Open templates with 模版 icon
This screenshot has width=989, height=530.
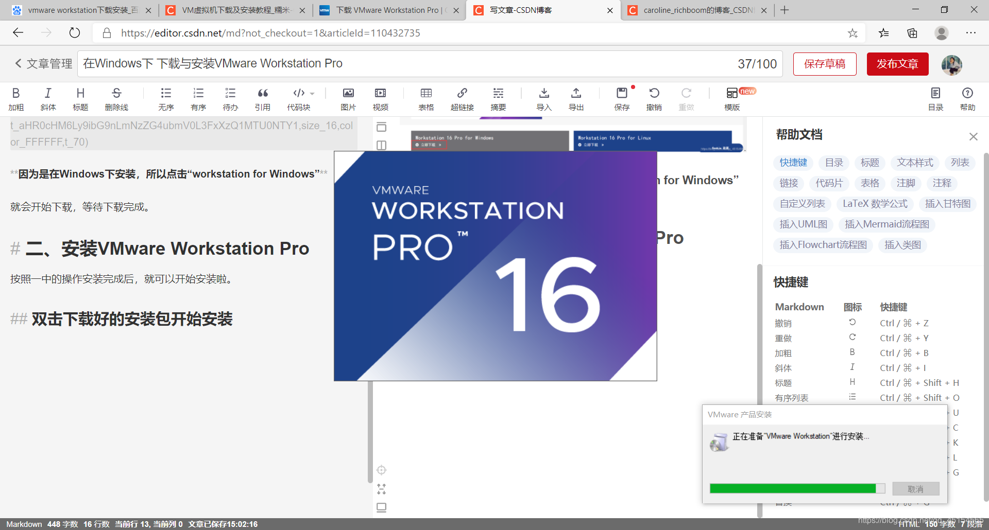tap(732, 99)
